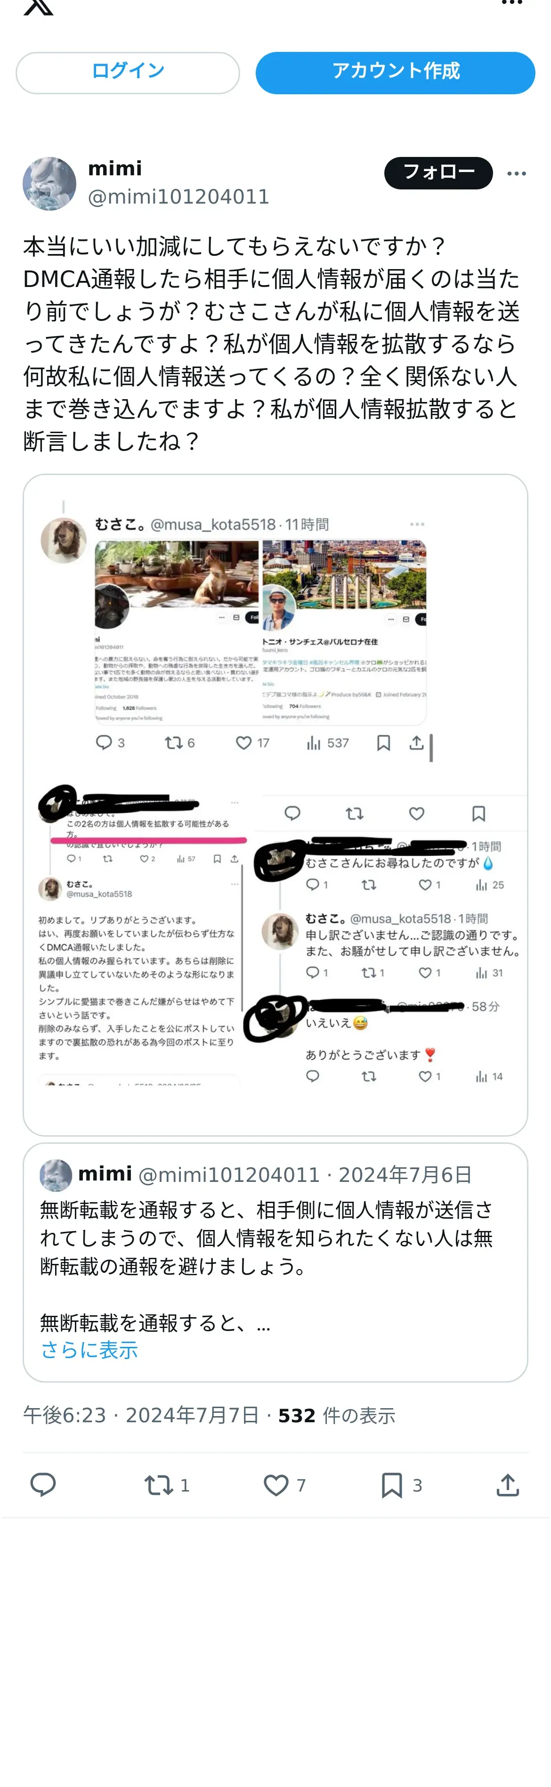Bookmark the tweet via bookmark icon
This screenshot has width=551, height=1787.
click(x=401, y=1485)
